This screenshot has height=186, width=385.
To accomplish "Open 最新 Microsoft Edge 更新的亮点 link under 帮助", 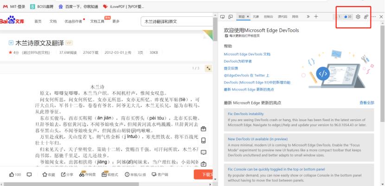I will pyautogui.click(x=249, y=90).
